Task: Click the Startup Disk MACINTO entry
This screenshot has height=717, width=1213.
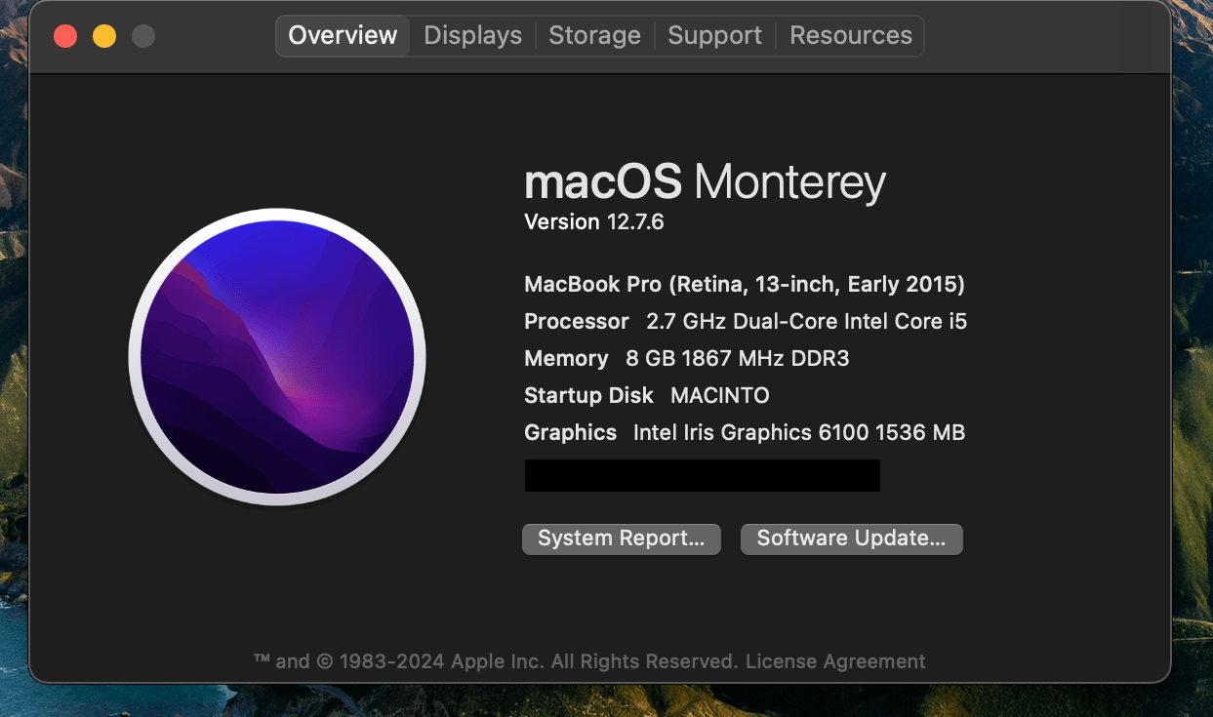Action: (x=646, y=396)
